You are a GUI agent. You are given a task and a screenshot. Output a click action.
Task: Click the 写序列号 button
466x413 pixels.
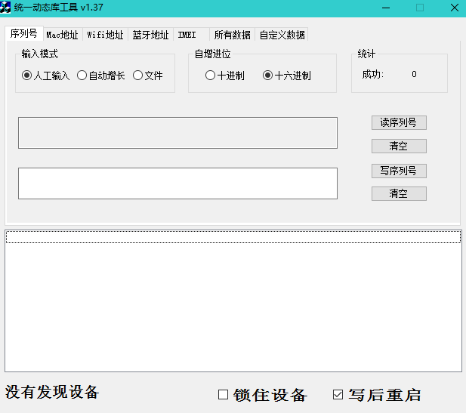tap(399, 171)
